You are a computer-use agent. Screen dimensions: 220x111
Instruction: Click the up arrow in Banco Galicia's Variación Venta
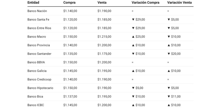(169, 71)
